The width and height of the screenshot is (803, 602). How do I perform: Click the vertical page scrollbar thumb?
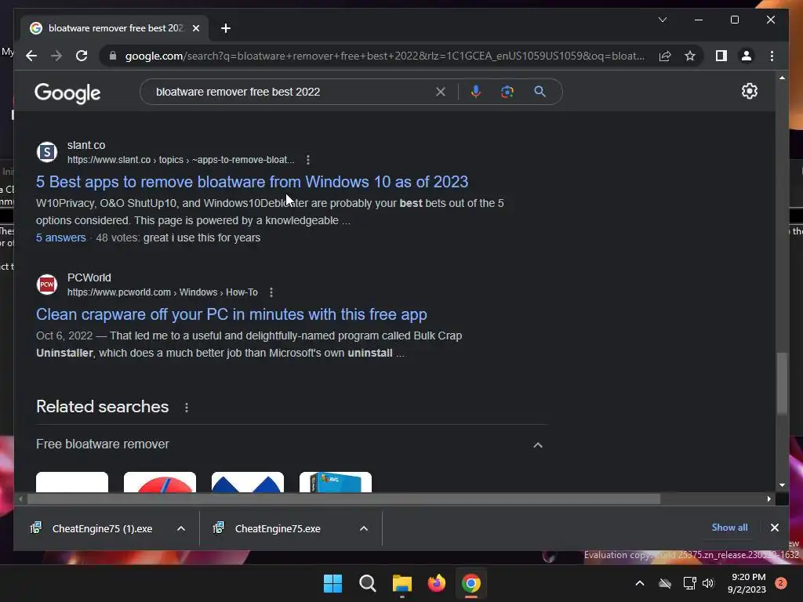coord(782,383)
